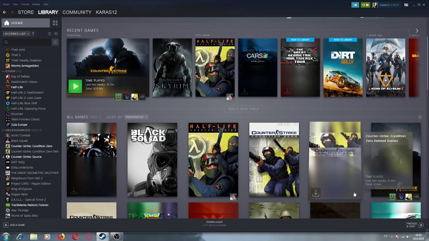Open the Skyrim cover in Recent Games

(172, 68)
